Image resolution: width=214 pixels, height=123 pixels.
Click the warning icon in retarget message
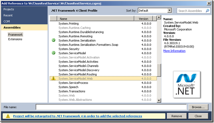pyautogui.click(x=8, y=116)
